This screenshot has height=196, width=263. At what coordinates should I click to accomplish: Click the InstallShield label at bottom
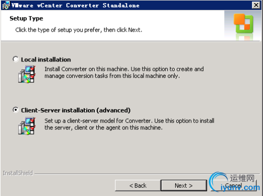18,173
